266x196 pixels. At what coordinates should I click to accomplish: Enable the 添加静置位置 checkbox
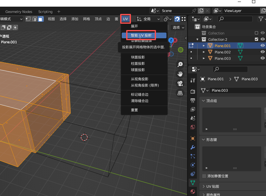(204, 176)
